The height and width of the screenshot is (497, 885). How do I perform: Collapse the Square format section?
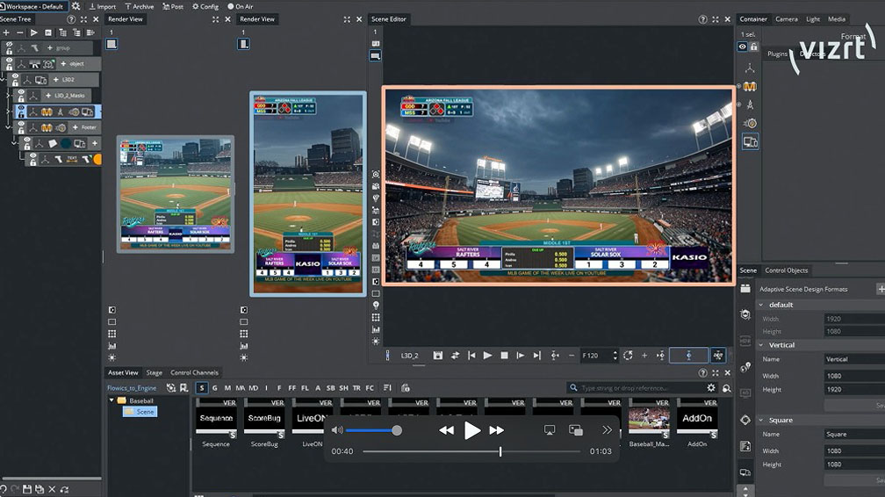click(759, 421)
